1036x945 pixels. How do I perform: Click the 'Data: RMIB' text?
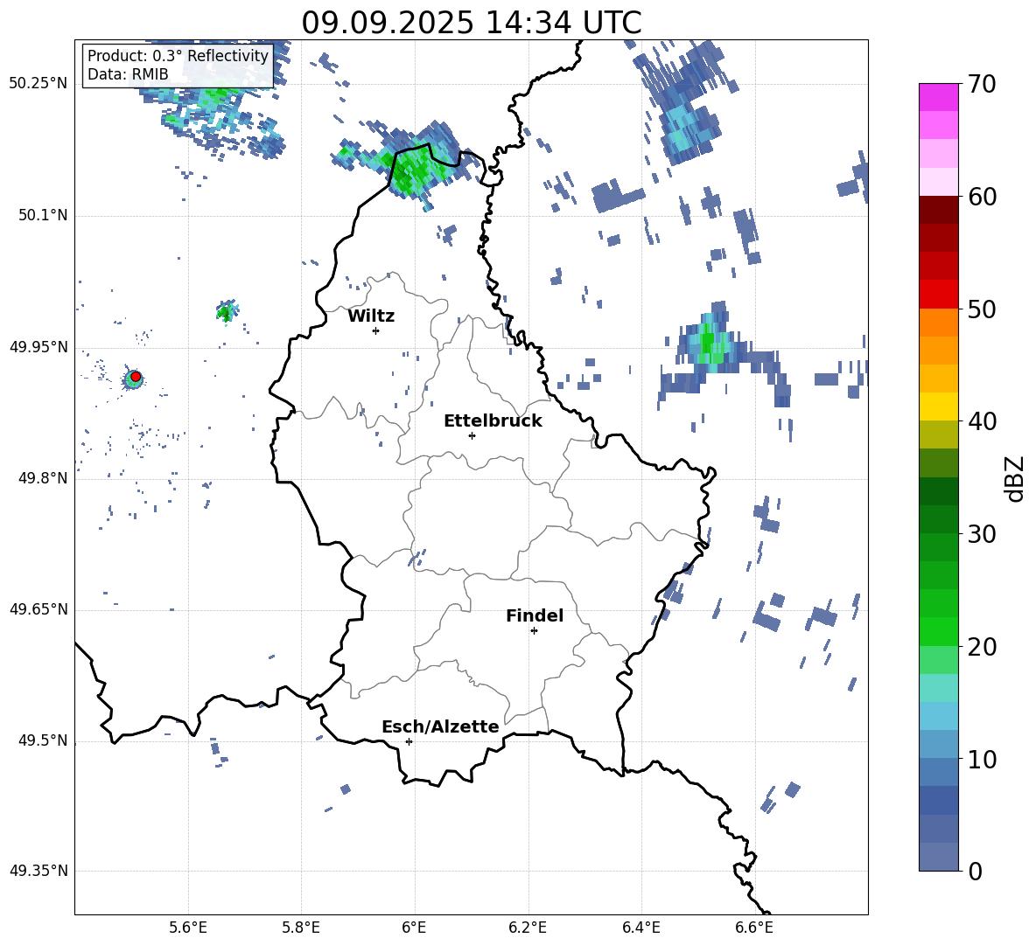128,74
